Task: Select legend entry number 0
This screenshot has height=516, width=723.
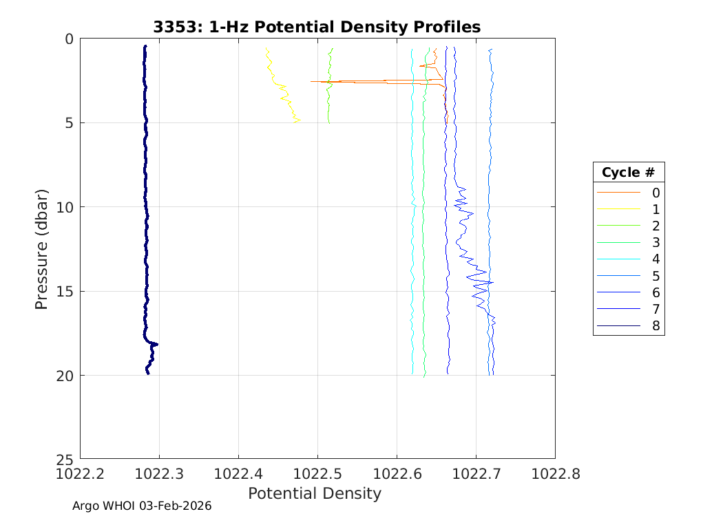Action: [655, 193]
